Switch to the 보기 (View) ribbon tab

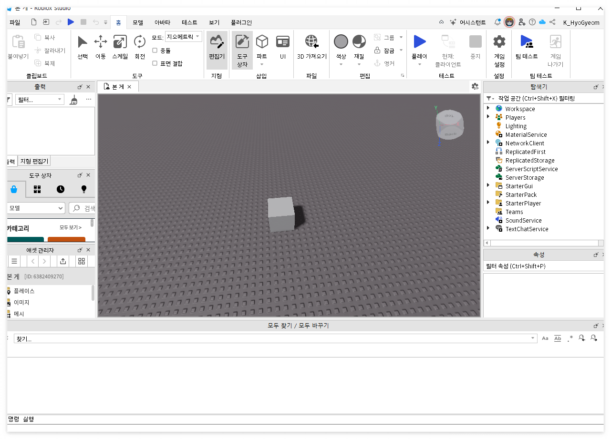click(x=214, y=22)
